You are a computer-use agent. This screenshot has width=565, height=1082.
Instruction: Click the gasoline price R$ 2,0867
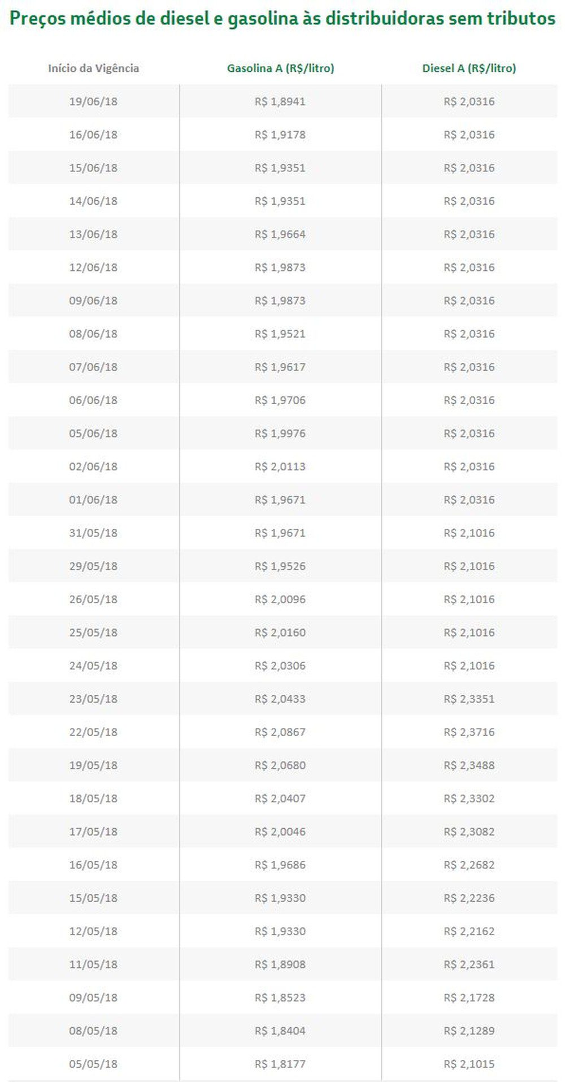(x=280, y=732)
